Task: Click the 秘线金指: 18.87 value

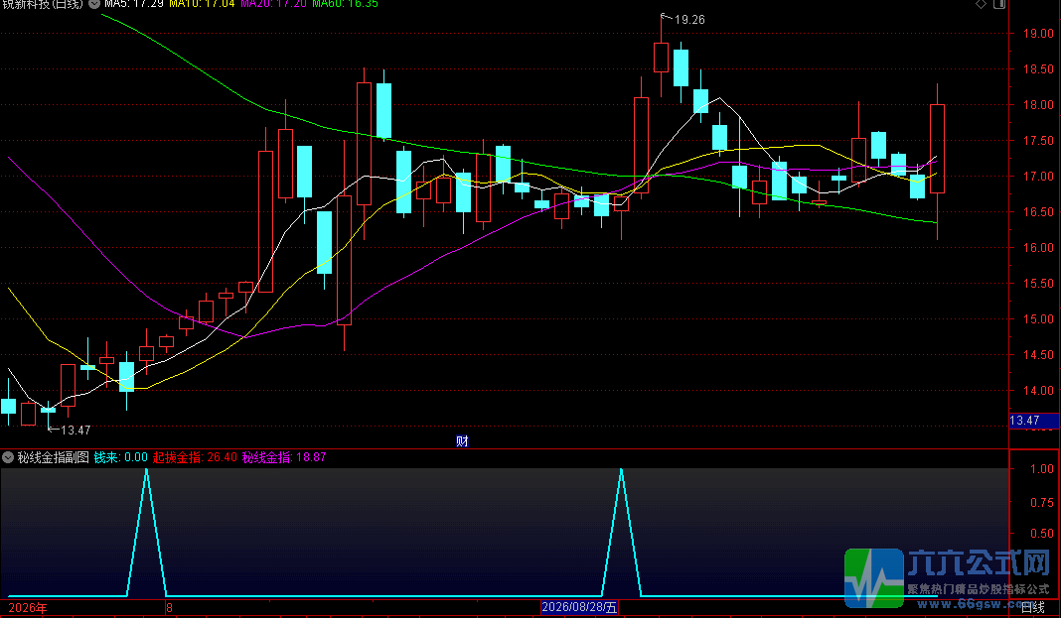Action: (x=284, y=457)
